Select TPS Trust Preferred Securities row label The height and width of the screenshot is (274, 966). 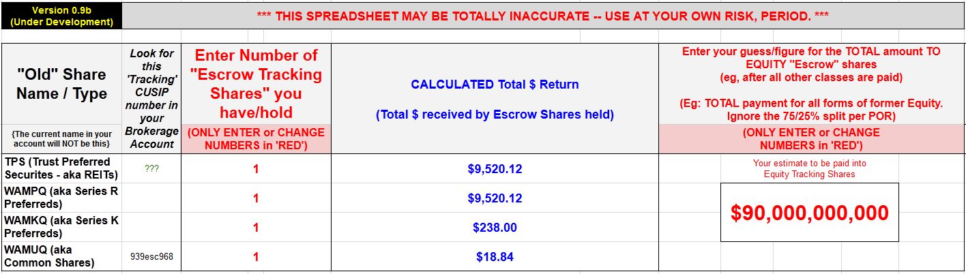click(61, 168)
